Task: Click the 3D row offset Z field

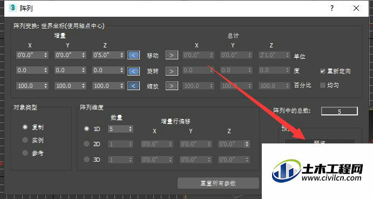Action: (x=234, y=160)
